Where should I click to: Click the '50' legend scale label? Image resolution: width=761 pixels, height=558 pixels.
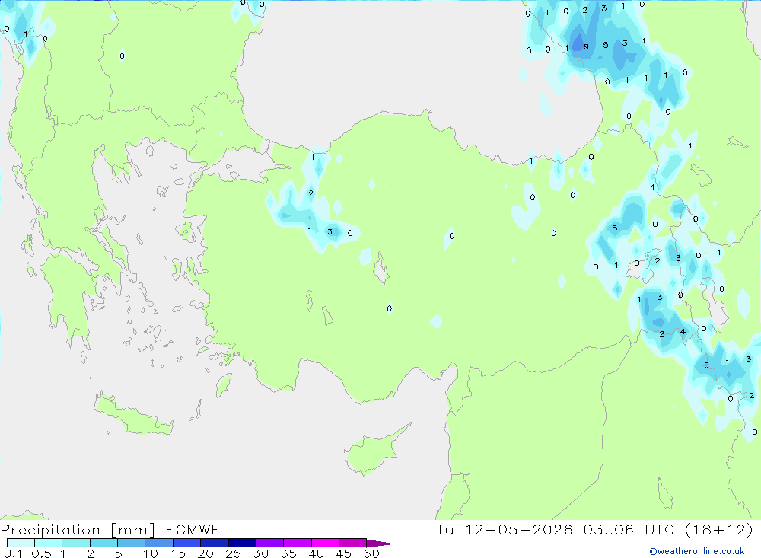371,553
